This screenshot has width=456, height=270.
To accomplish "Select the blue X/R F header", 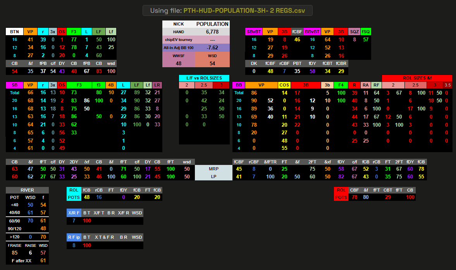I will tap(73, 213).
